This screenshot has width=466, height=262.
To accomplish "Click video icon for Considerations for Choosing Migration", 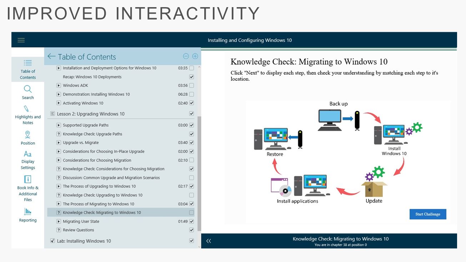I will (59, 160).
